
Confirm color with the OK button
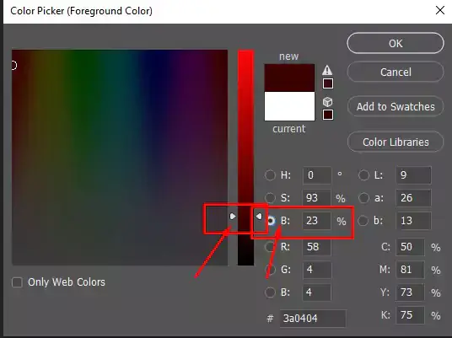[x=395, y=43]
